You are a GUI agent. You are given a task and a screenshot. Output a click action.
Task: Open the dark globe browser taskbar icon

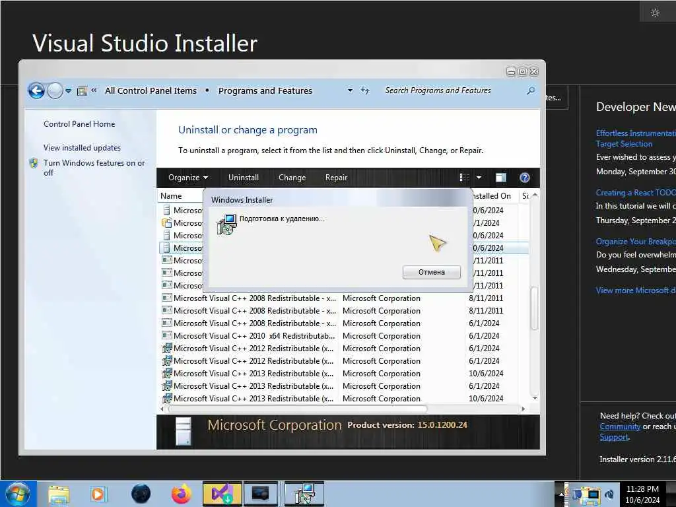tap(141, 494)
